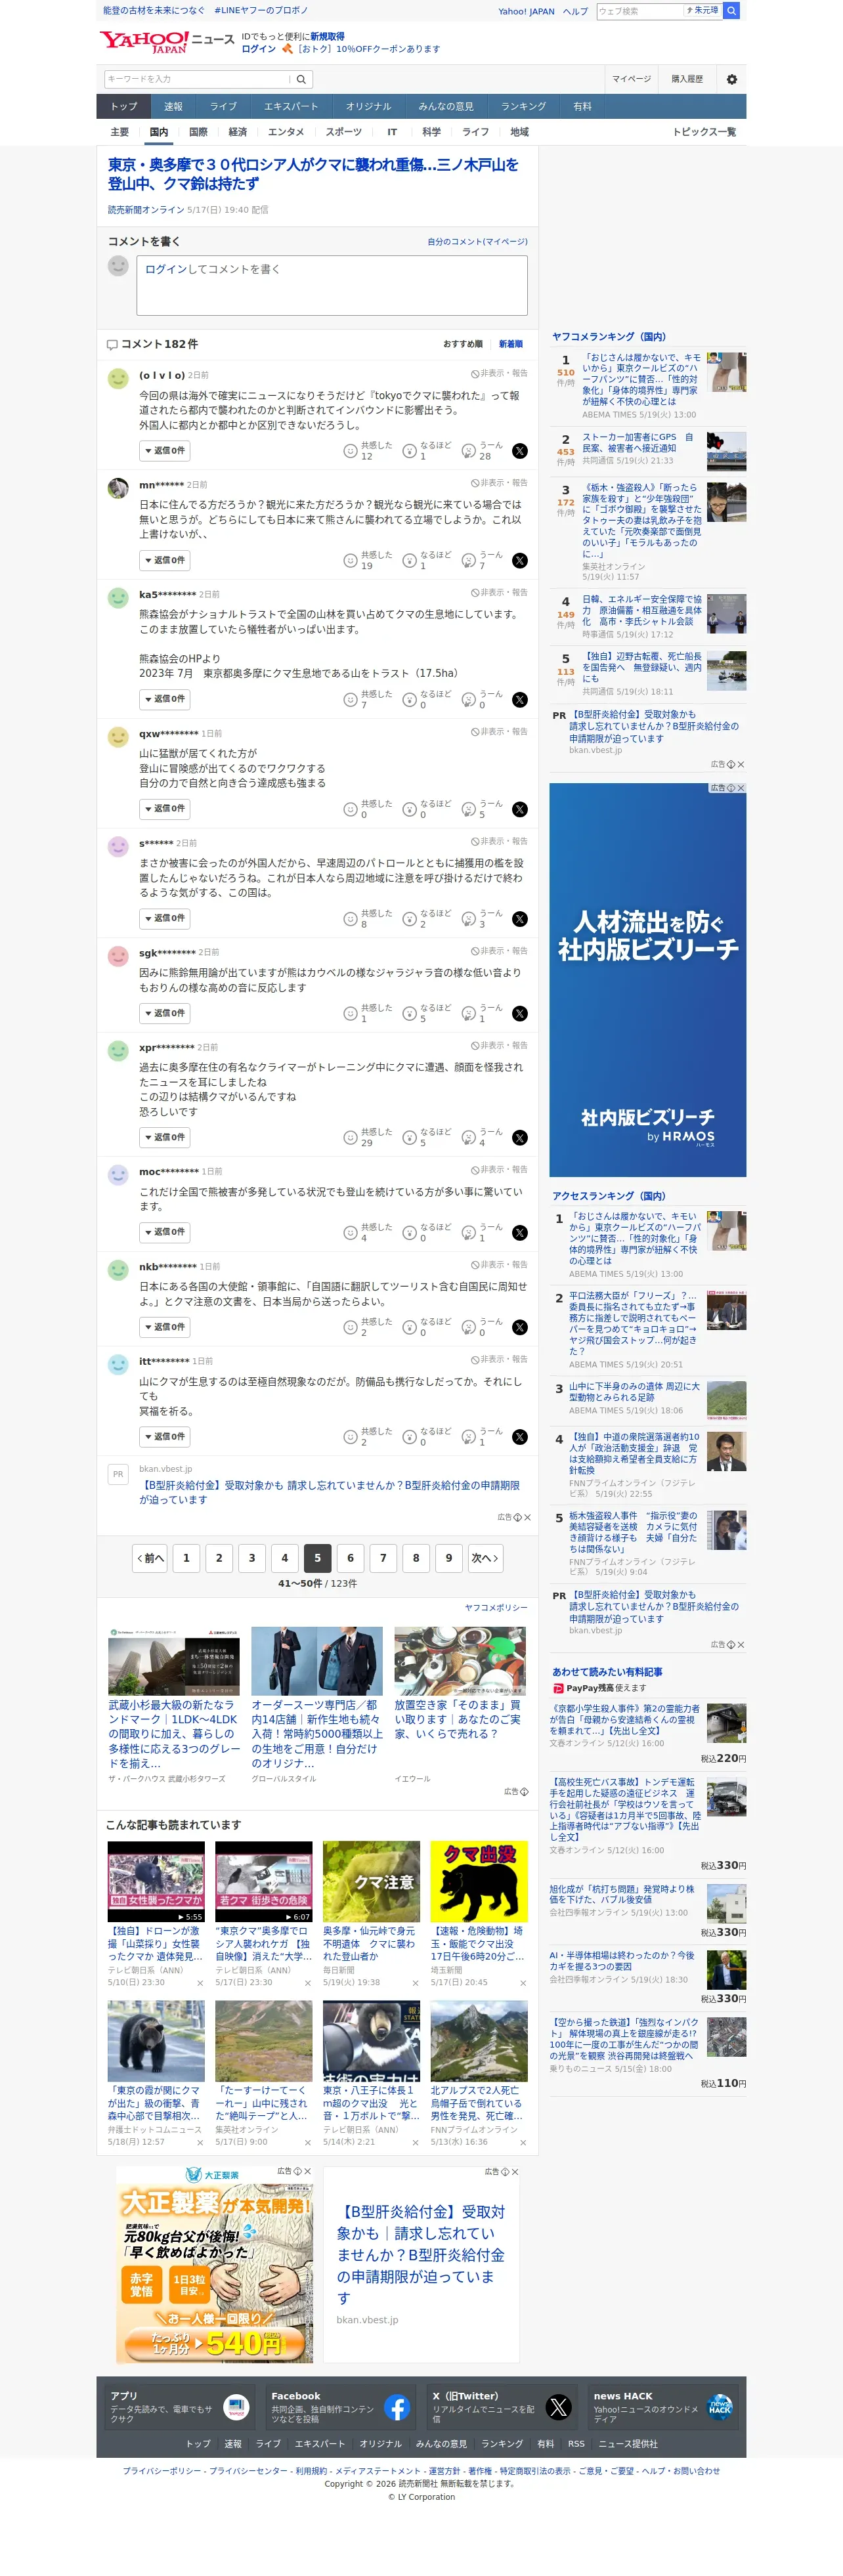The image size is (843, 2576).
Task: Click なるほど icon on moc********'s comment
Action: (409, 1233)
